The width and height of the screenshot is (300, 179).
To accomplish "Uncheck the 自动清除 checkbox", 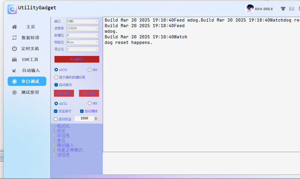I will (x=82, y=111).
